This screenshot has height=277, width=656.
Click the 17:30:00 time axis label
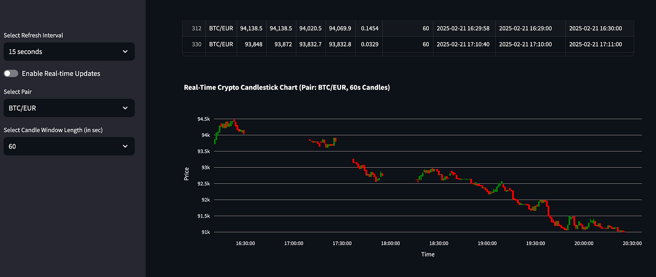(342, 243)
